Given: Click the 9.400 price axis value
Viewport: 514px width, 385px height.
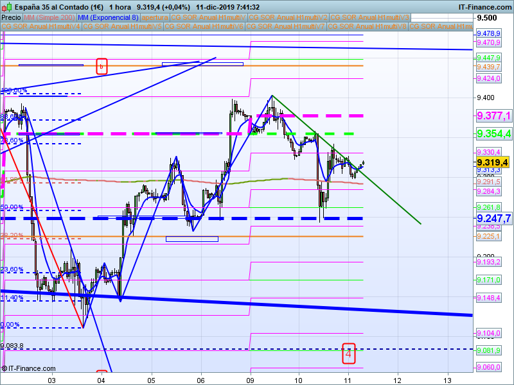Looking at the screenshot, I should (x=486, y=98).
